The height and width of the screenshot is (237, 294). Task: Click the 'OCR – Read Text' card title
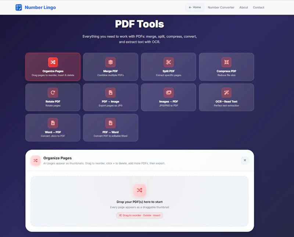pos(226,101)
